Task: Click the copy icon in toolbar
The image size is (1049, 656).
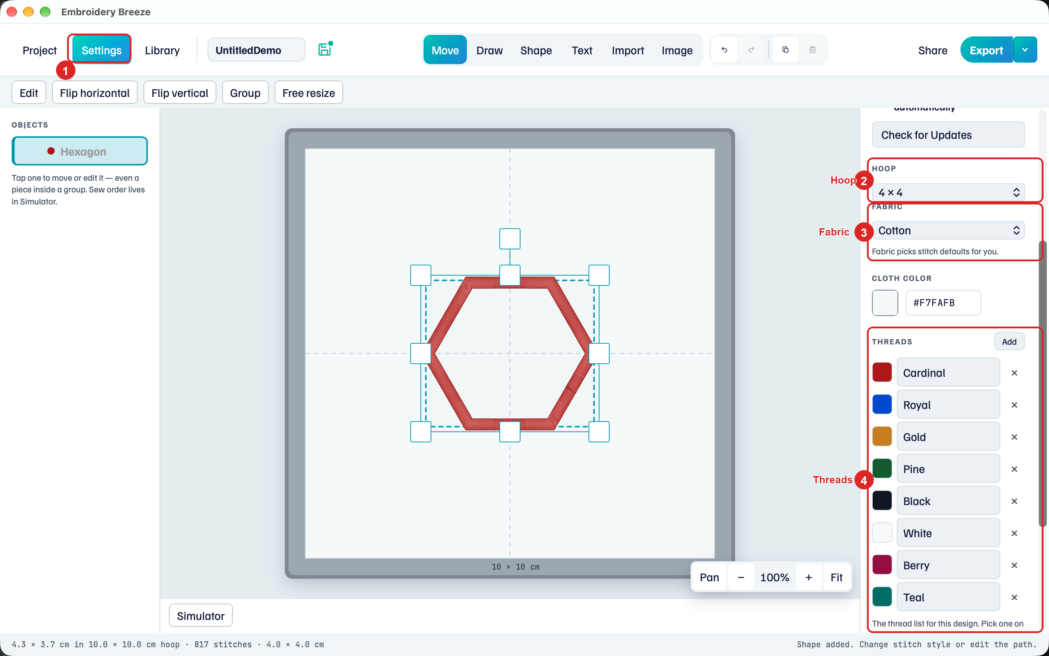Action: point(785,50)
